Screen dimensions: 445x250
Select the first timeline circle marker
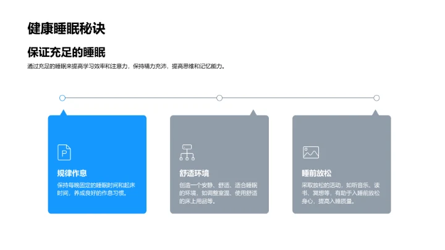(62, 98)
